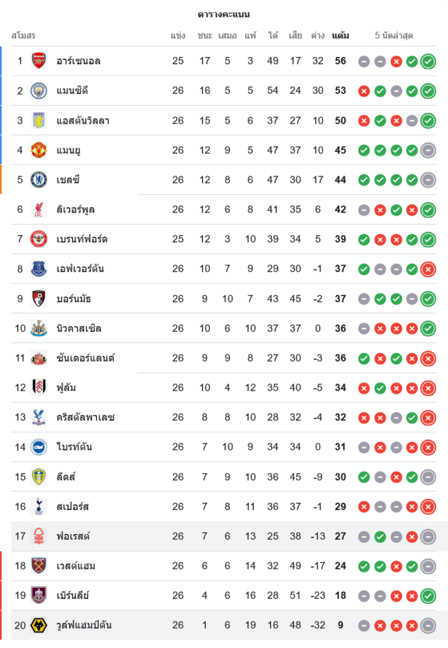Click Arsenal's latest match win indicator
Viewport: 448px width, 648px height.
point(428,62)
